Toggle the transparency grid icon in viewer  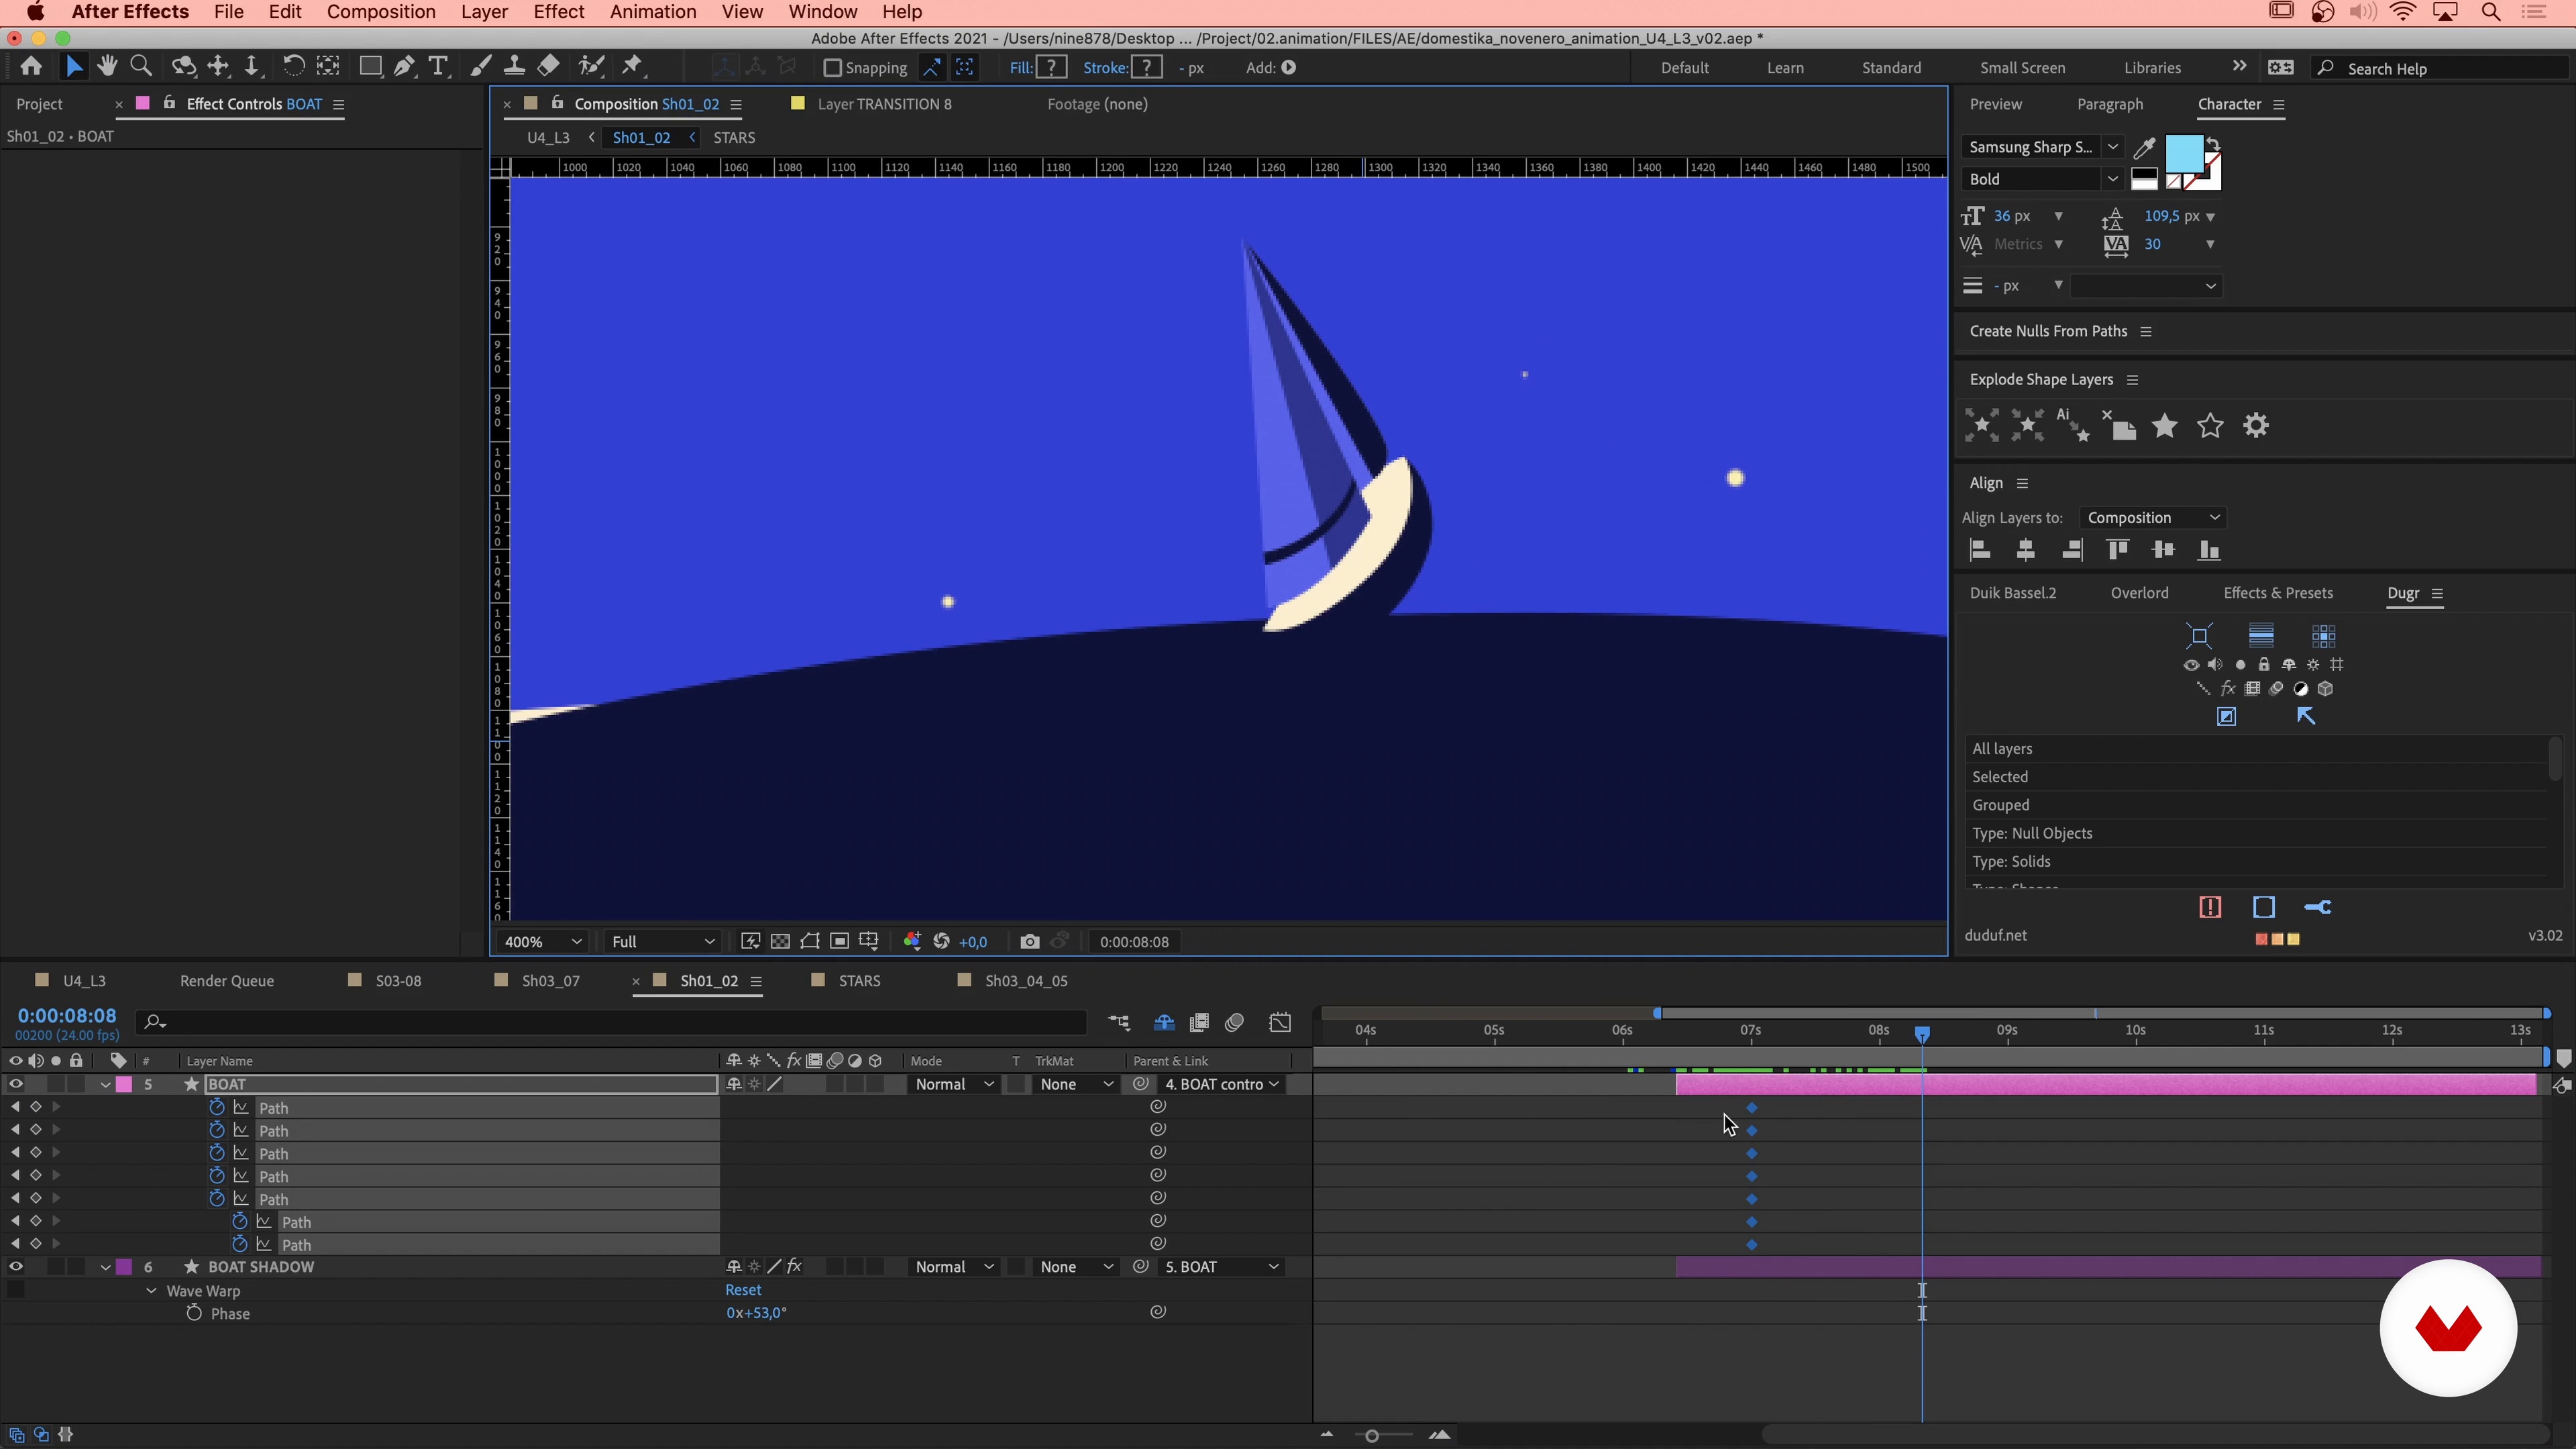[780, 942]
